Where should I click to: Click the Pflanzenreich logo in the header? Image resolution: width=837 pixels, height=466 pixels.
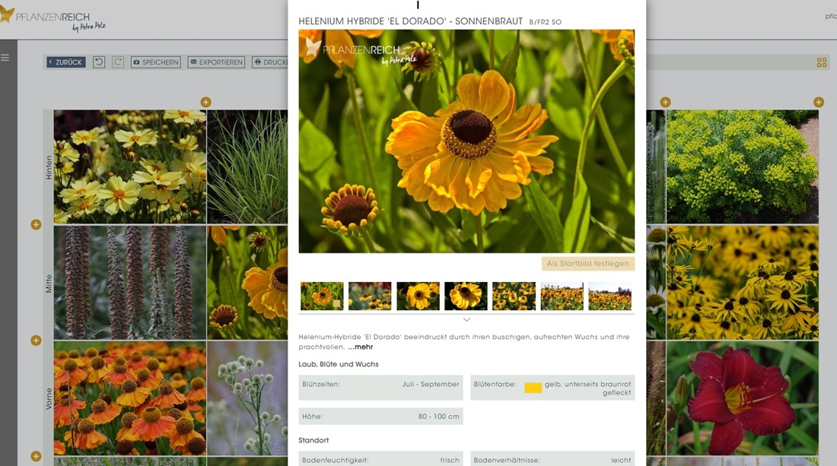click(x=52, y=17)
